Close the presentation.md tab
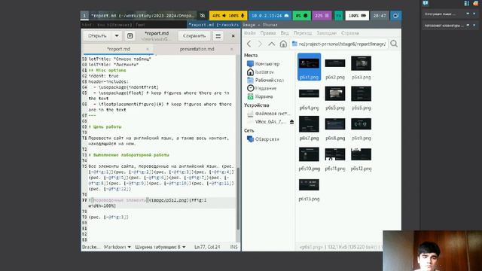The height and width of the screenshot is (271, 482). pyautogui.click(x=231, y=49)
